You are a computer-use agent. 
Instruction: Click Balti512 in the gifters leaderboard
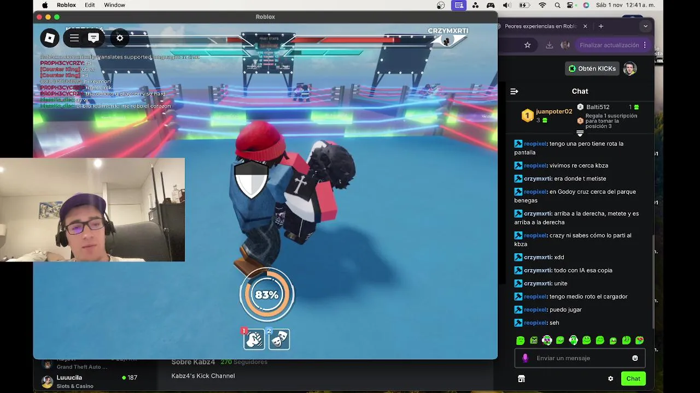[598, 107]
